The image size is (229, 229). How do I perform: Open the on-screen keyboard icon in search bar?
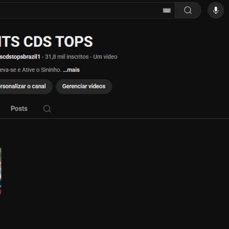click(x=167, y=11)
